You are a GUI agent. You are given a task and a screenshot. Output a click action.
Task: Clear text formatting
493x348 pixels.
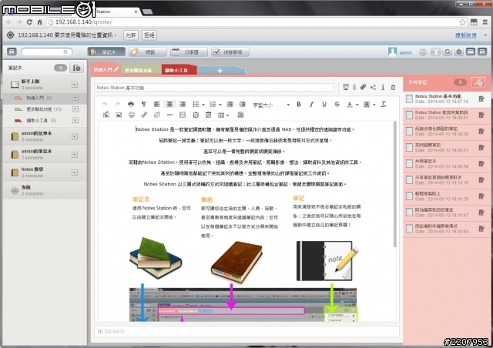click(x=384, y=104)
